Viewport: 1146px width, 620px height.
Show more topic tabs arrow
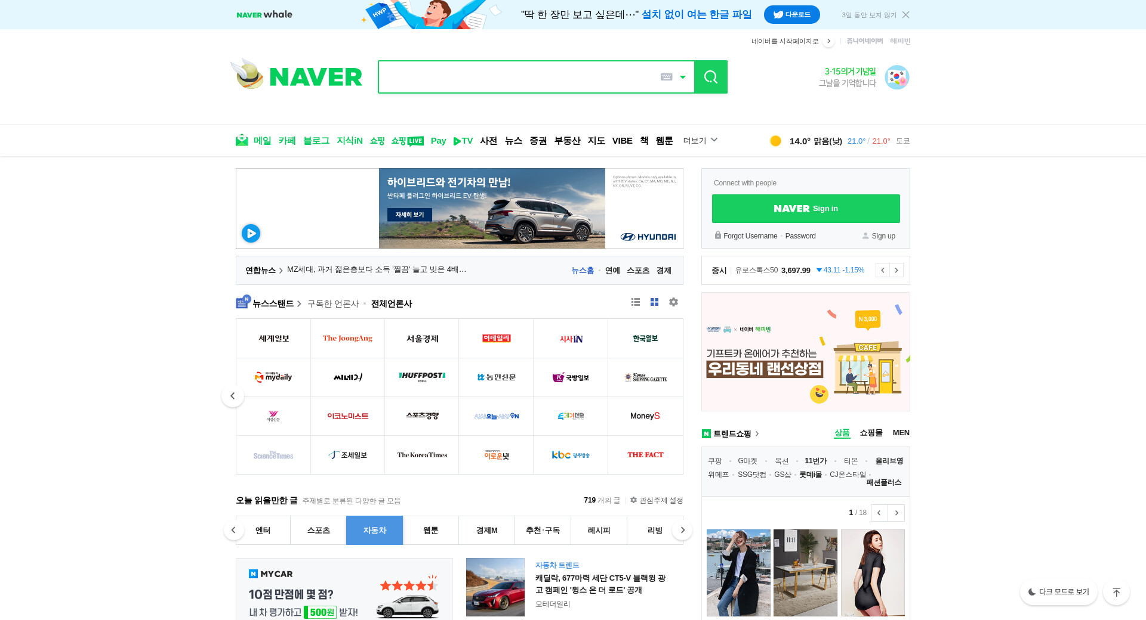pos(683,530)
